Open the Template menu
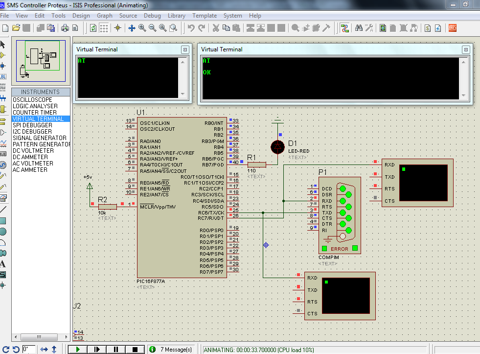The height and width of the screenshot is (354, 480). [205, 16]
